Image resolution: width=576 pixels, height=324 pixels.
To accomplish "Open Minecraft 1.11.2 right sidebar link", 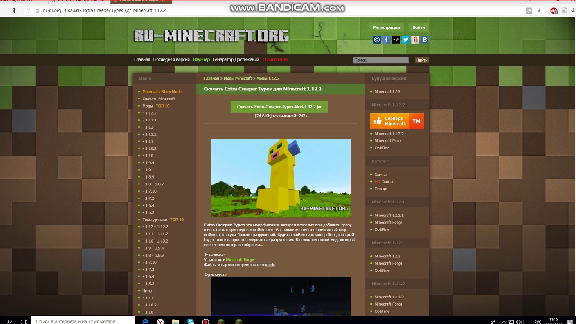I will pyautogui.click(x=389, y=297).
